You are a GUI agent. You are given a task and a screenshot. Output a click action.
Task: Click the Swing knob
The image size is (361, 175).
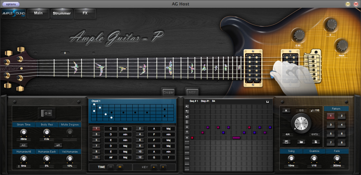(291, 158)
